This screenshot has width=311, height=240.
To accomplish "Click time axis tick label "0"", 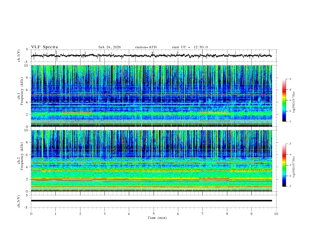I will click(31, 214).
